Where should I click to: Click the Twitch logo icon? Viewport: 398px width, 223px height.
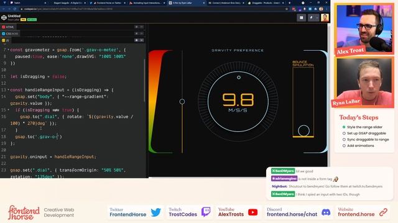206,212
